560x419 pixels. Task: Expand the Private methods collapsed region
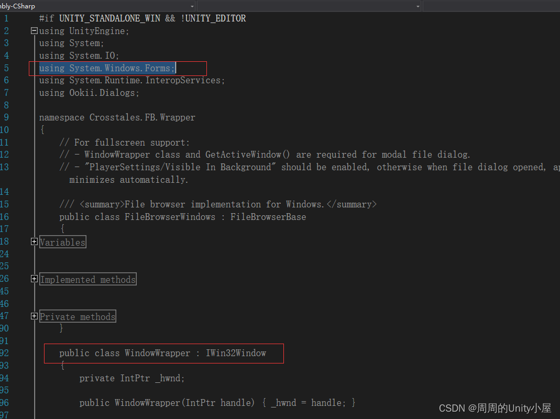pyautogui.click(x=77, y=316)
